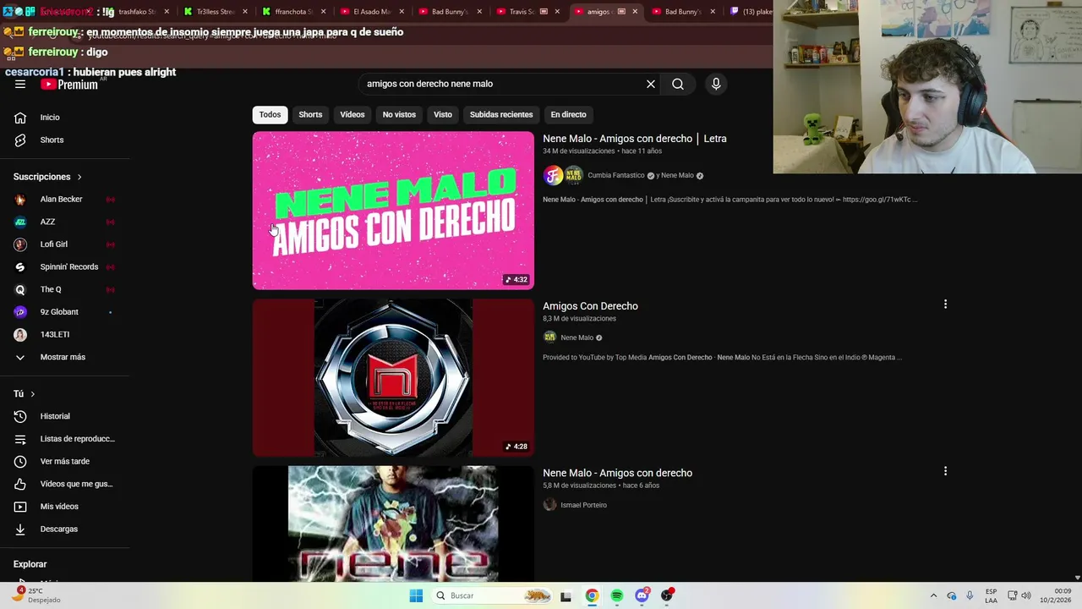Click the taskbar Buscar search box
Image resolution: width=1082 pixels, height=609 pixels.
coord(493,595)
